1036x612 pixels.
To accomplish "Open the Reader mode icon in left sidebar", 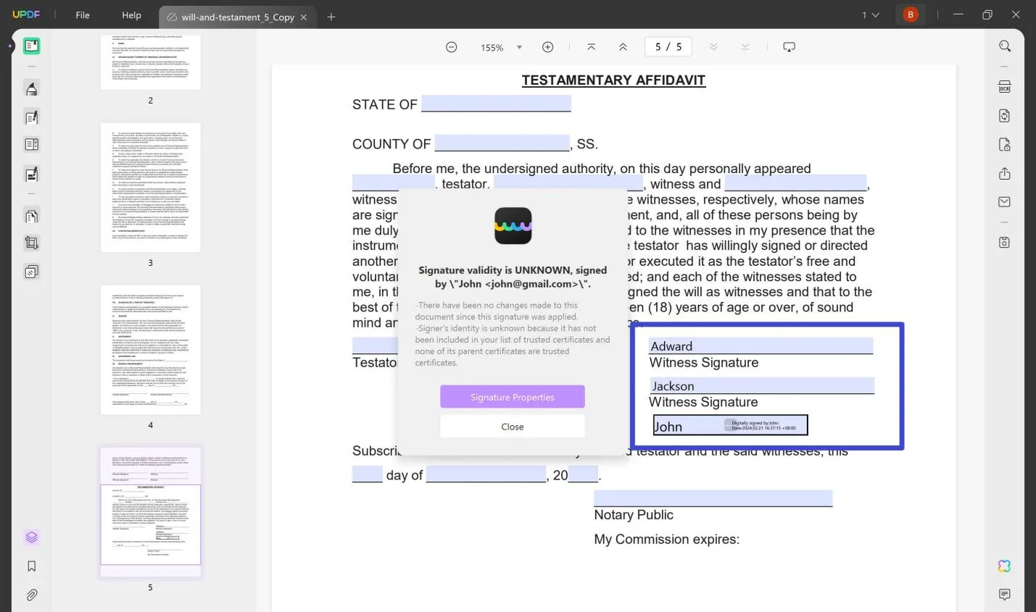I will click(x=31, y=46).
